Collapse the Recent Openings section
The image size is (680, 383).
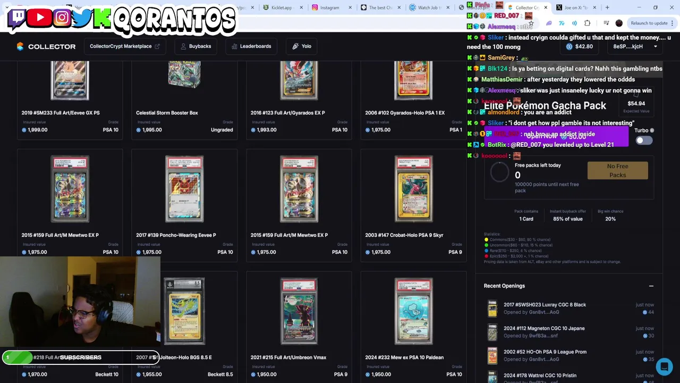[651, 286]
